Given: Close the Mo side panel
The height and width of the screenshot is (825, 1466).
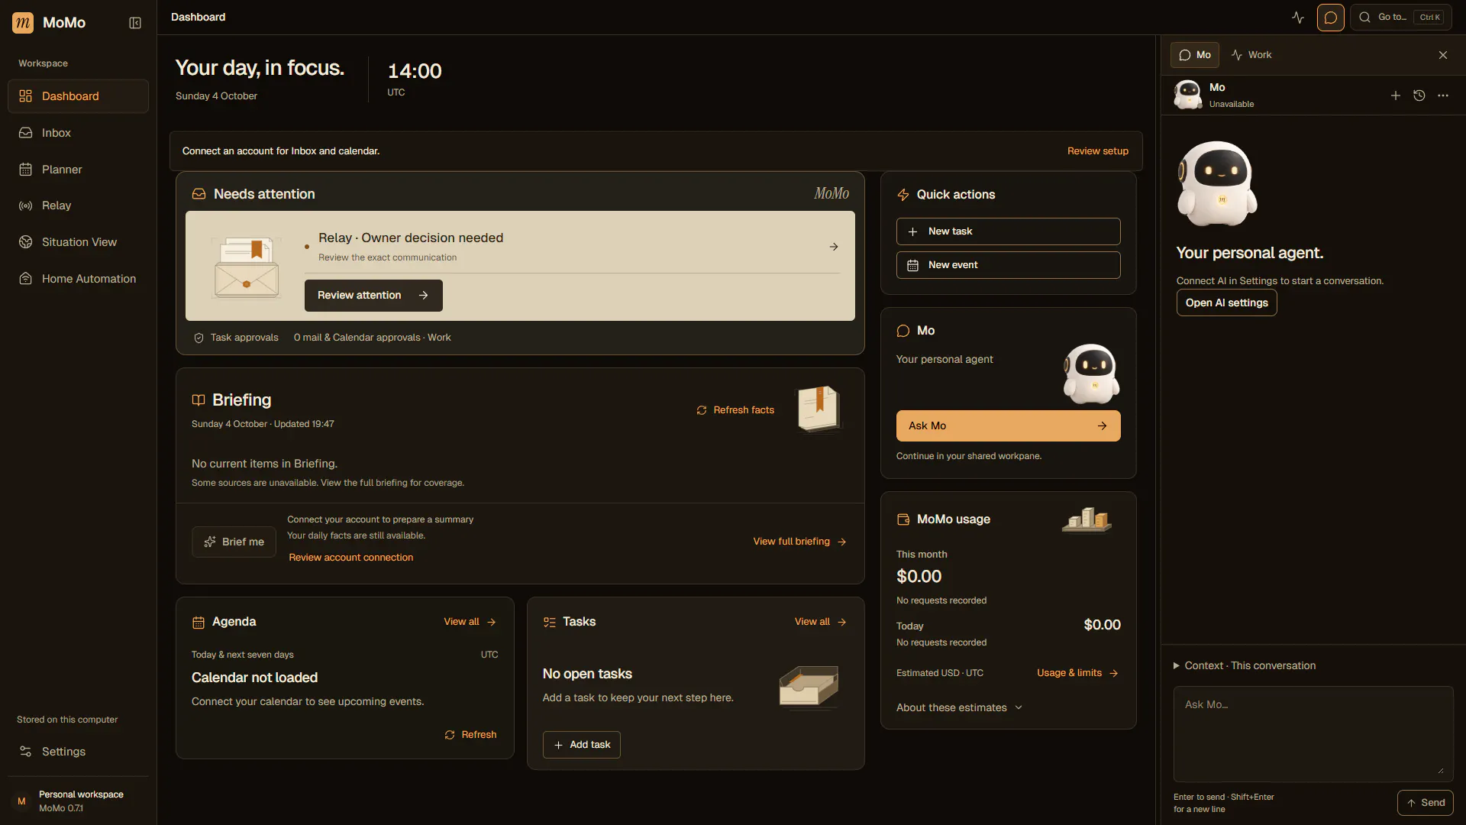Looking at the screenshot, I should click(1443, 55).
